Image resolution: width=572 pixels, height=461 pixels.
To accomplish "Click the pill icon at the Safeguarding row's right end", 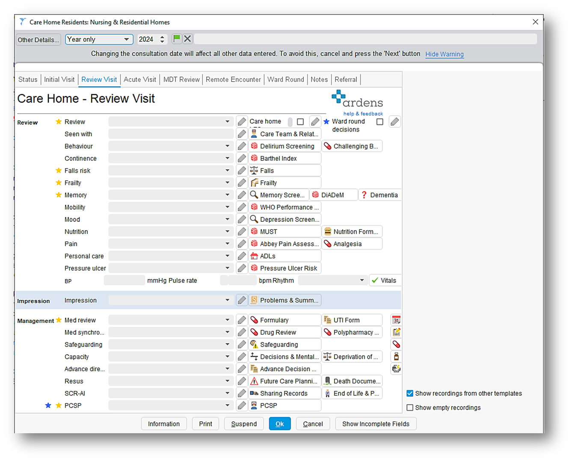I will 396,344.
